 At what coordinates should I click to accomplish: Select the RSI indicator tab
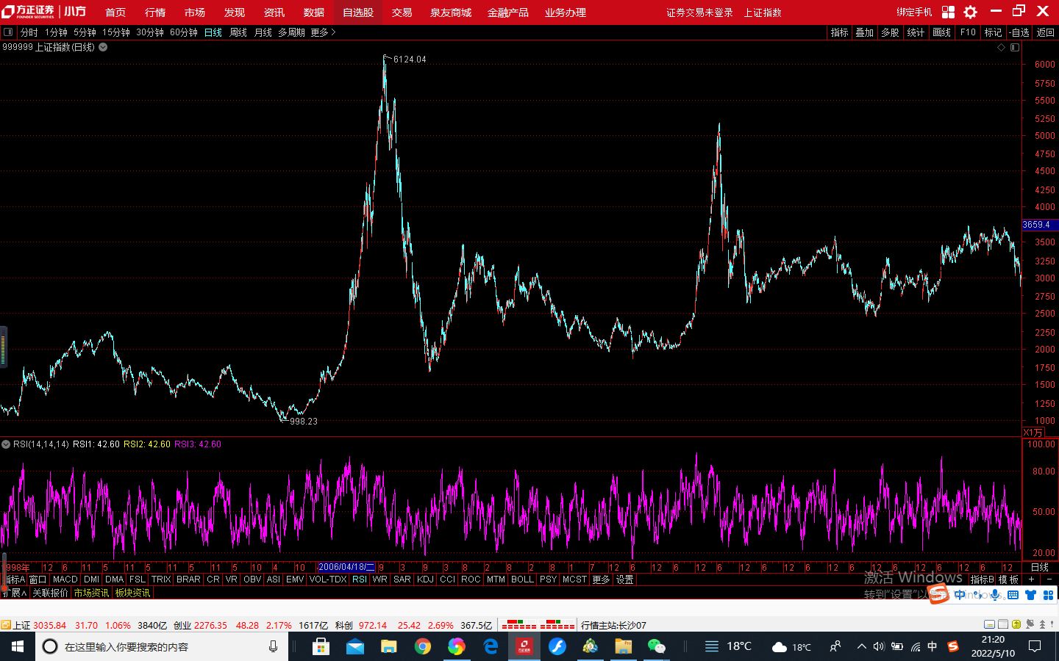[359, 579]
